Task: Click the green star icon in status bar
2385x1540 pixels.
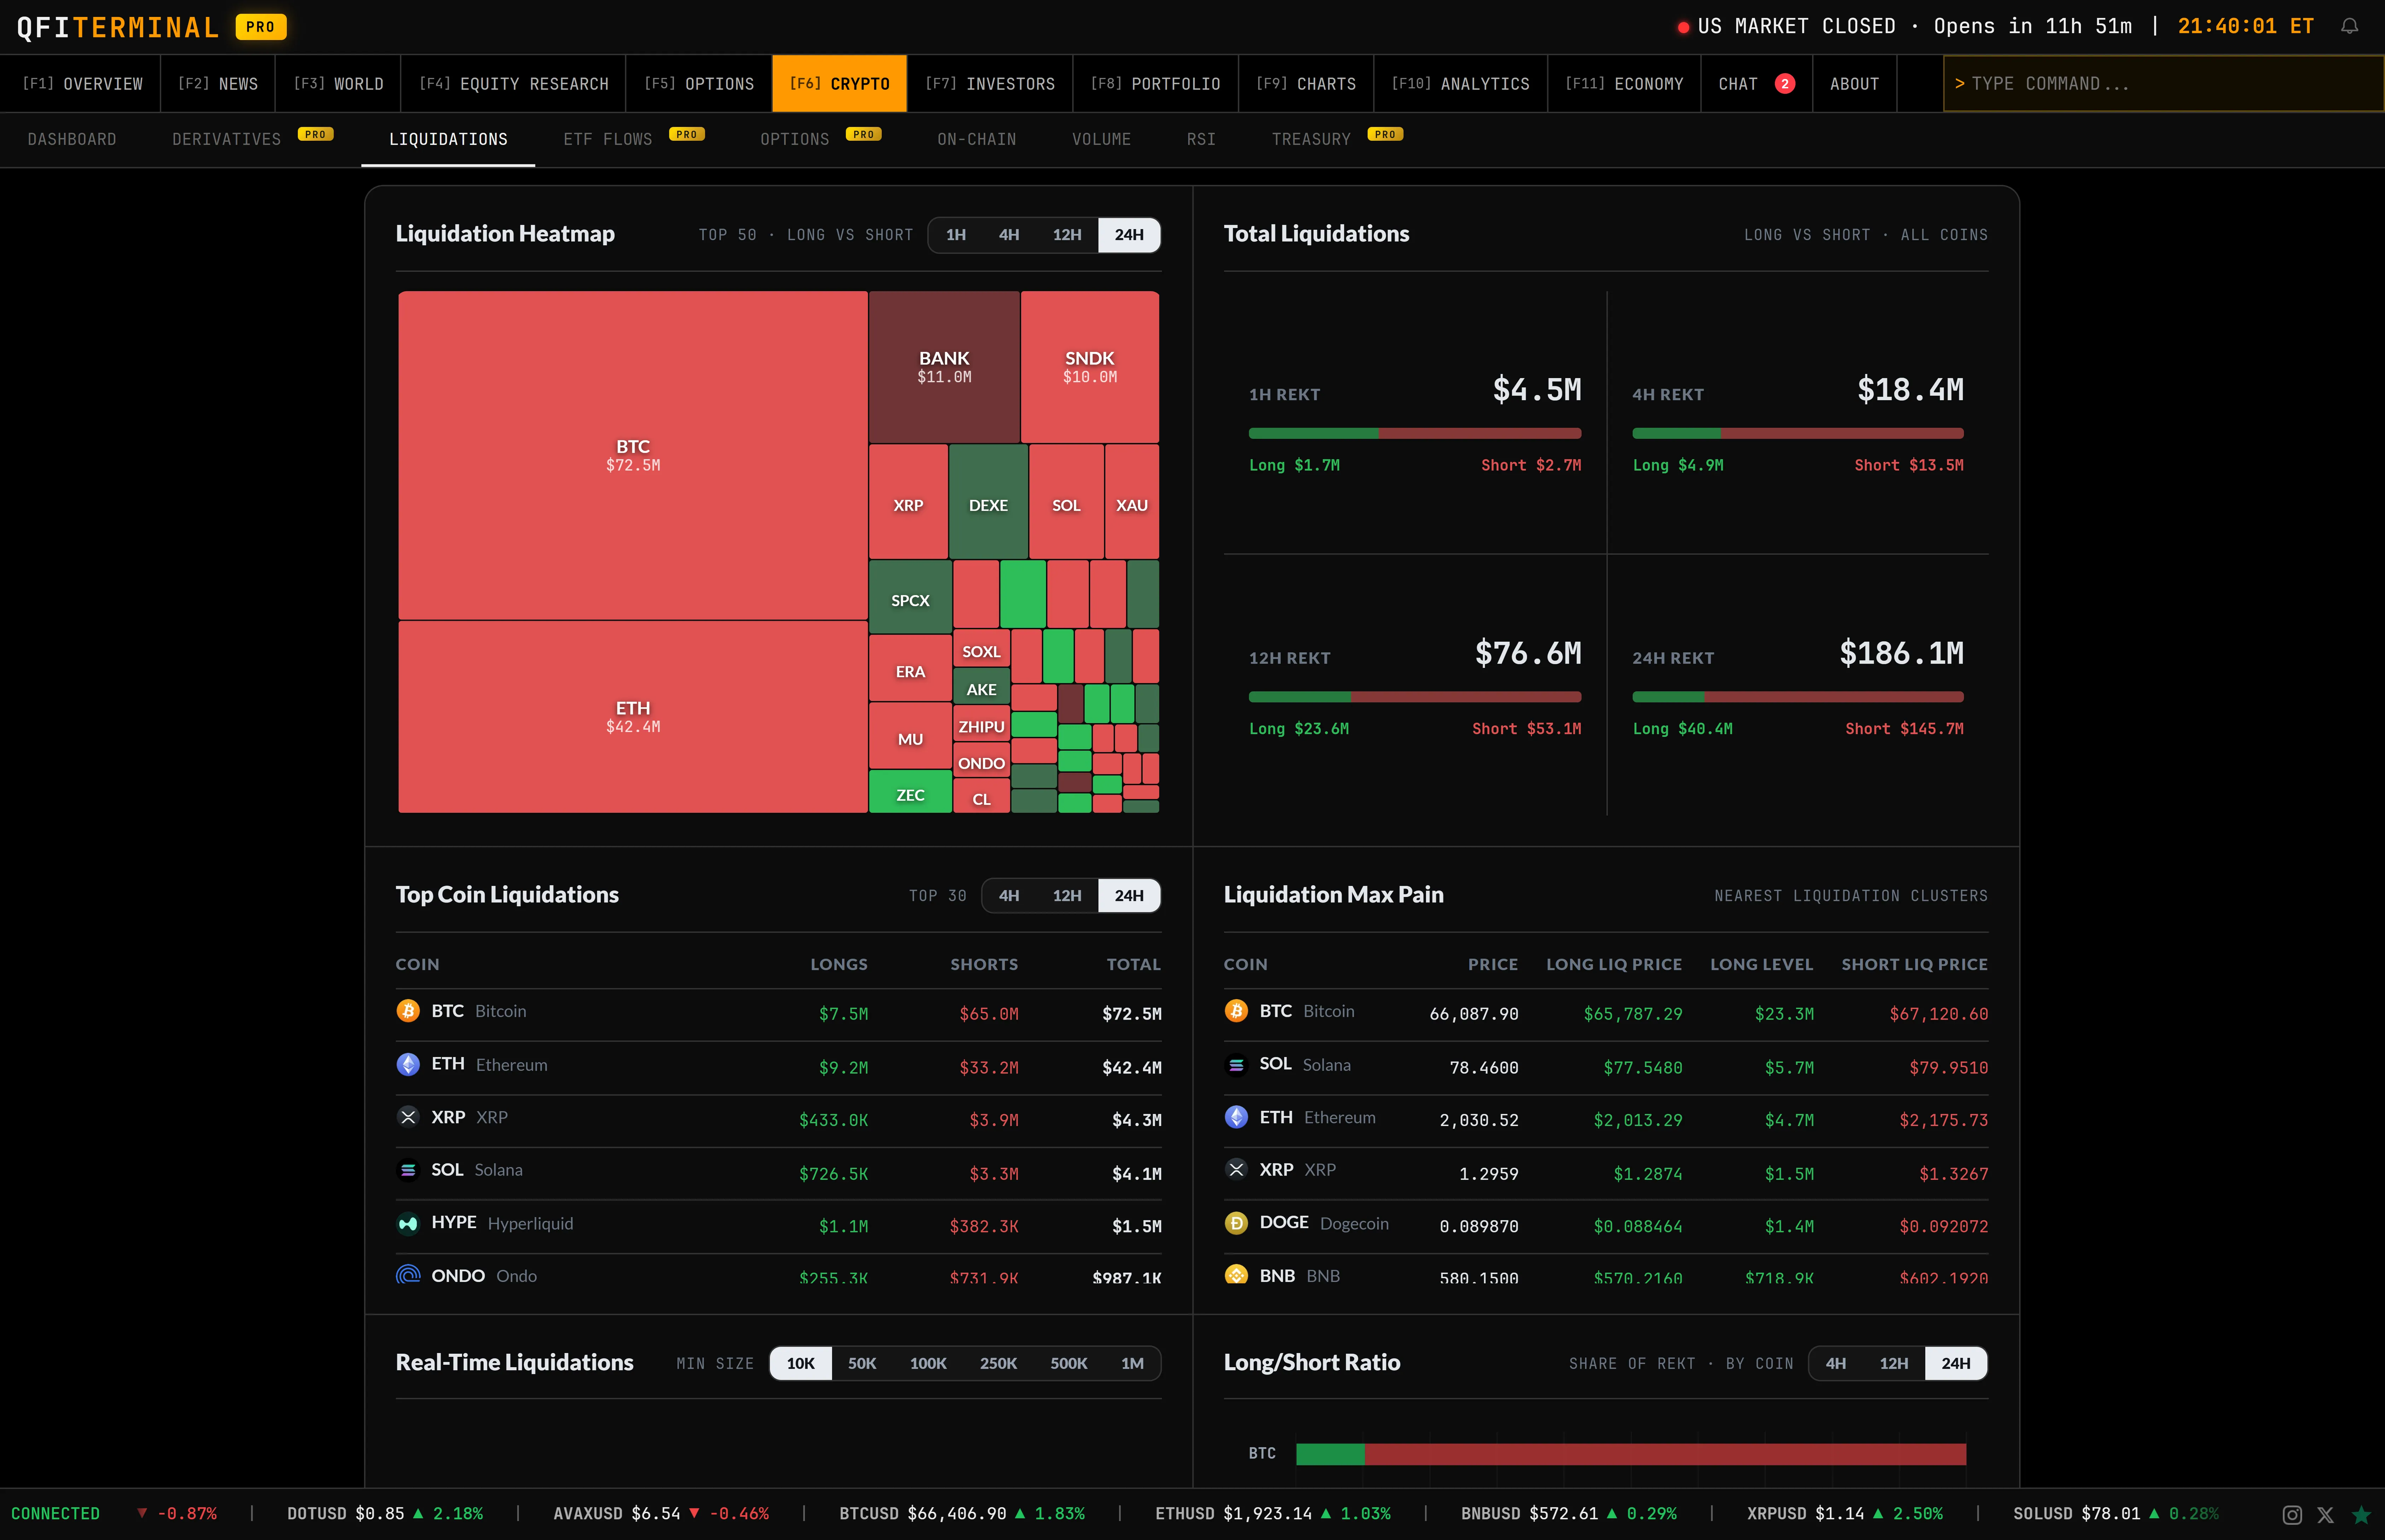Action: coord(2361,1515)
